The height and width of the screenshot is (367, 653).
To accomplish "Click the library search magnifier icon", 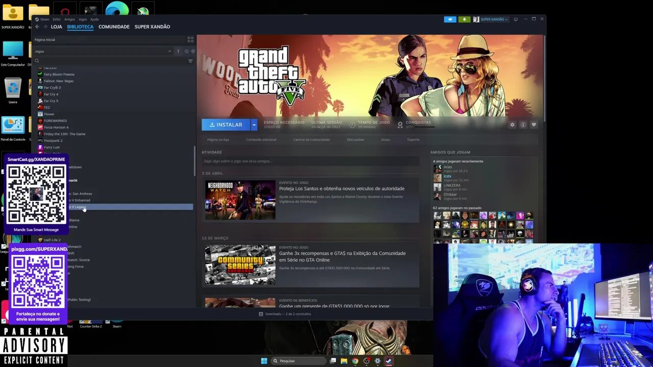I will click(37, 61).
